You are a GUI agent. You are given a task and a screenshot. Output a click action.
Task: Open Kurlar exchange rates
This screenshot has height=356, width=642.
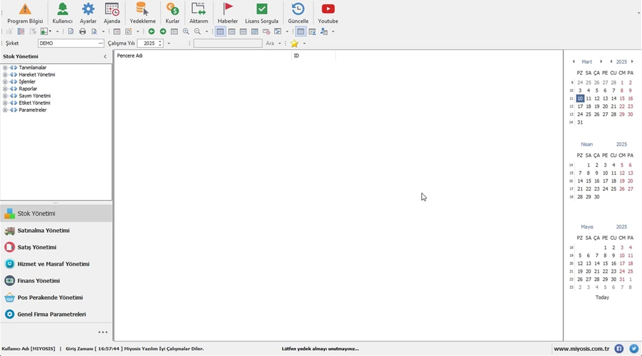(172, 9)
